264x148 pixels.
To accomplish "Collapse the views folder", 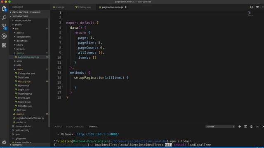I will 19,69.
